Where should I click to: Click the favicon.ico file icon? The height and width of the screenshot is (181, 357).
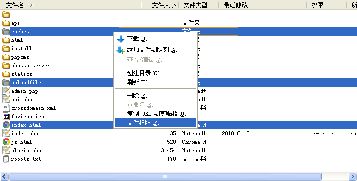coord(6,116)
